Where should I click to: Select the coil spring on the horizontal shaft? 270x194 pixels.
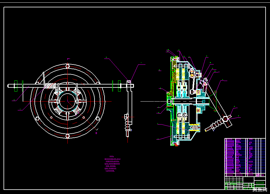(50, 86)
